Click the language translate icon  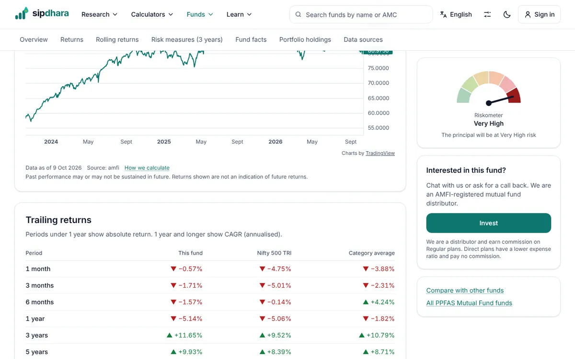pos(443,14)
